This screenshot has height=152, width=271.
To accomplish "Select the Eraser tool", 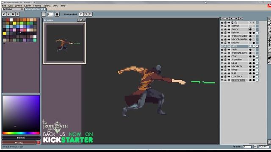I will (269, 28).
